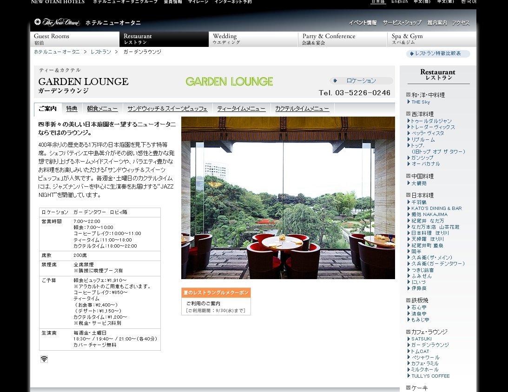Click the 鉄板焼 category heading
The height and width of the screenshot is (392, 508).
tap(419, 301)
